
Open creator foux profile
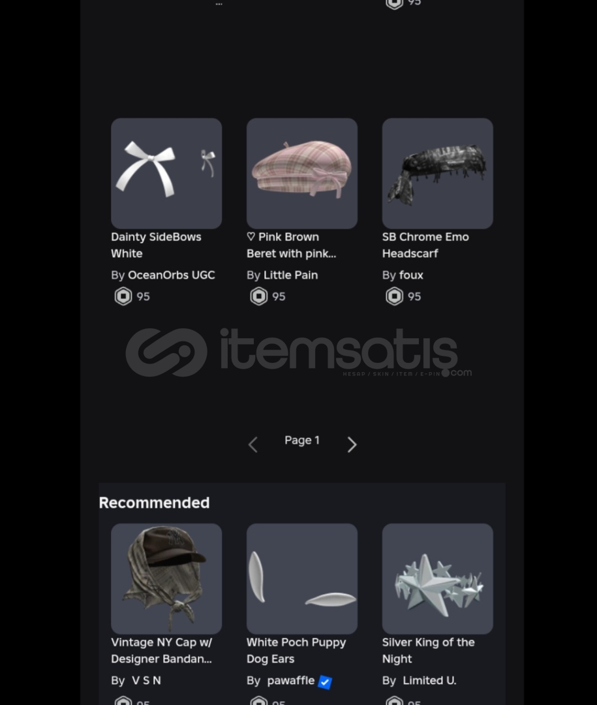[411, 275]
